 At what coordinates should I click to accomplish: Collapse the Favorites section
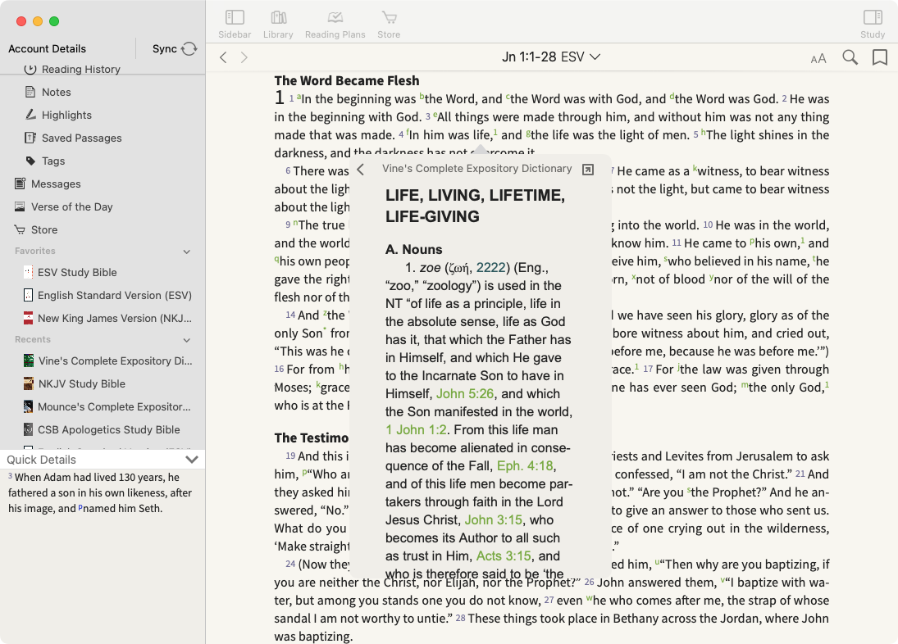pyautogui.click(x=187, y=252)
